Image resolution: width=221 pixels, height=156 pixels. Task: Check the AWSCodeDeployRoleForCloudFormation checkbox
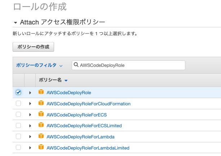point(18,104)
